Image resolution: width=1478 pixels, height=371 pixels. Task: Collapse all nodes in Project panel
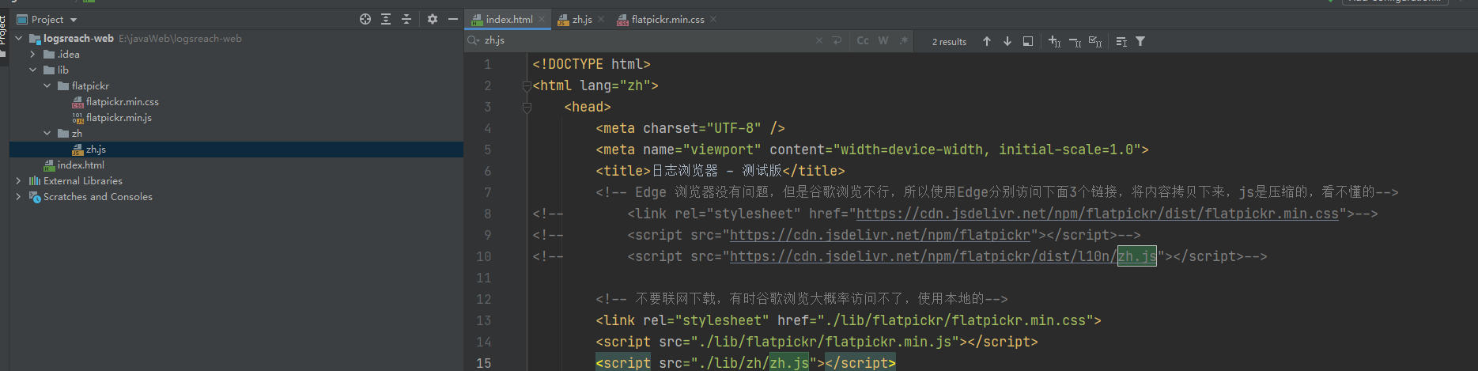(406, 19)
